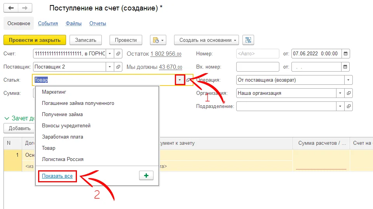Click the Вх. номер input field
Image resolution: width=373 pixels, height=209 pixels.
(x=257, y=67)
